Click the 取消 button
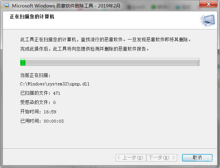 point(197,158)
